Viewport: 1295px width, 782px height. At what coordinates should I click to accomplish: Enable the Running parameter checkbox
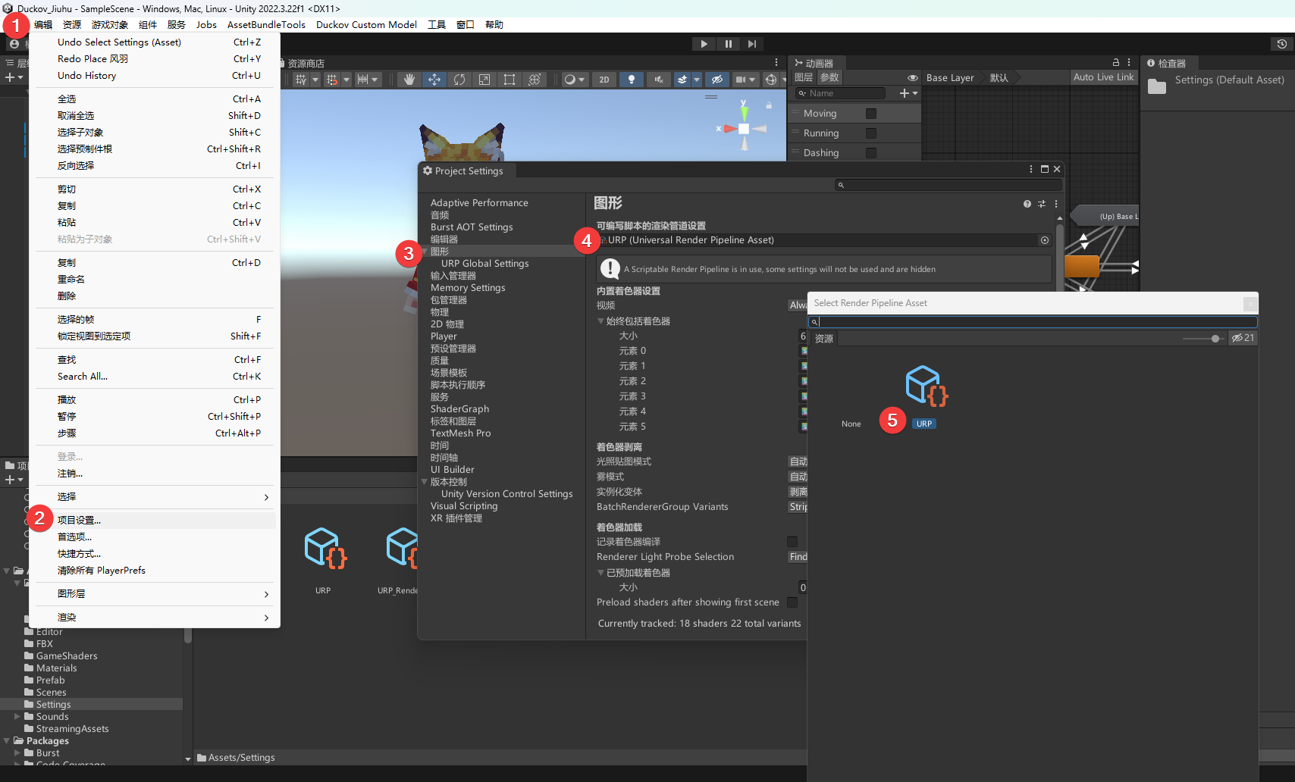(x=870, y=133)
